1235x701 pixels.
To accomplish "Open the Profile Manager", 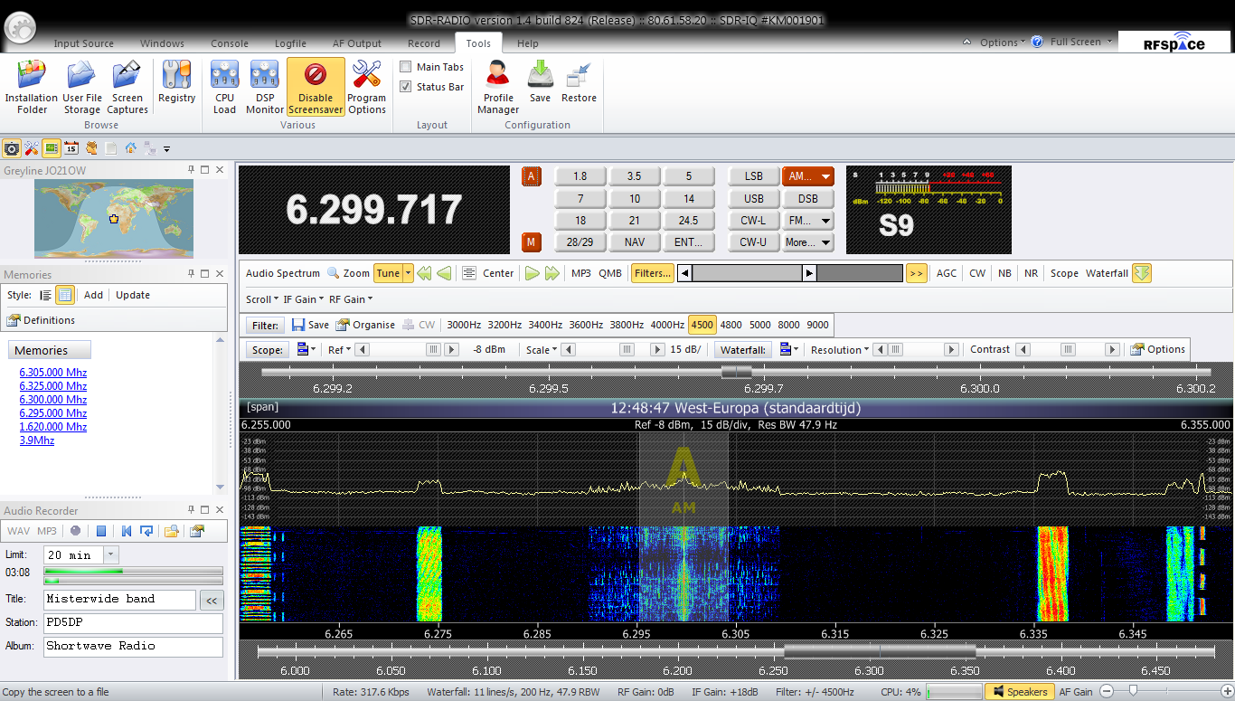I will point(498,87).
